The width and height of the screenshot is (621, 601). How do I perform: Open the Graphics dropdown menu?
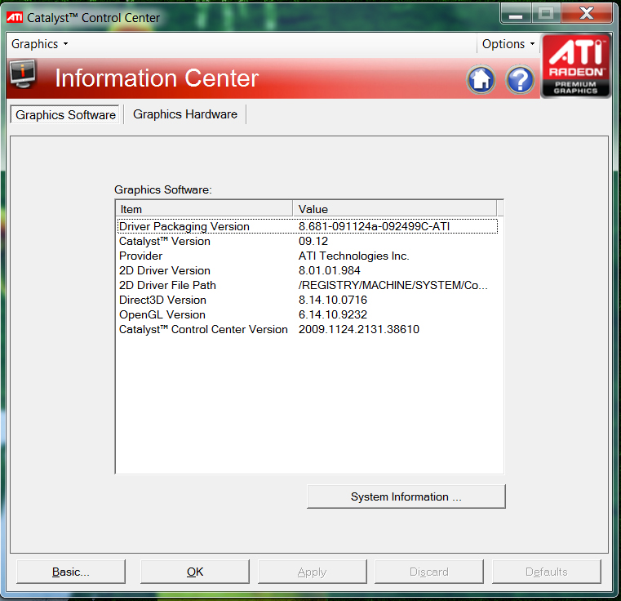tap(40, 44)
